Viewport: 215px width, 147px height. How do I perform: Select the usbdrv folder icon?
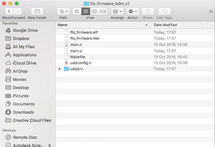click(x=67, y=69)
